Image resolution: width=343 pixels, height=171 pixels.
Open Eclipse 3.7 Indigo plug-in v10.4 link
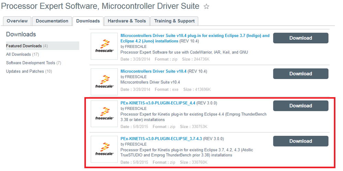pyautogui.click(x=195, y=38)
